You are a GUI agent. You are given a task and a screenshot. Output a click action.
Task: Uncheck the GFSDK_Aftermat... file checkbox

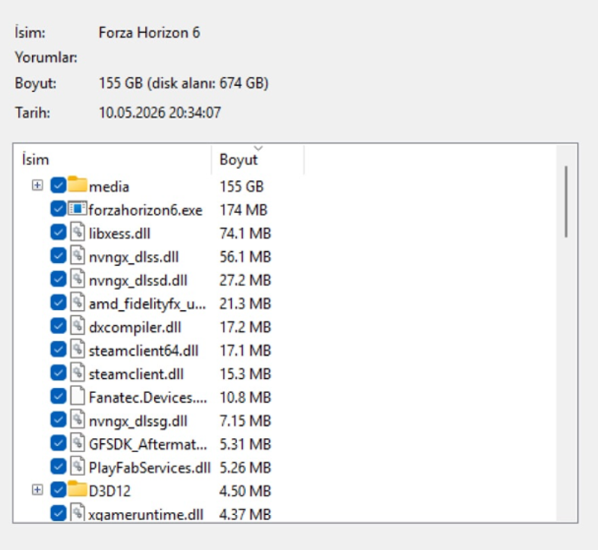(x=58, y=443)
